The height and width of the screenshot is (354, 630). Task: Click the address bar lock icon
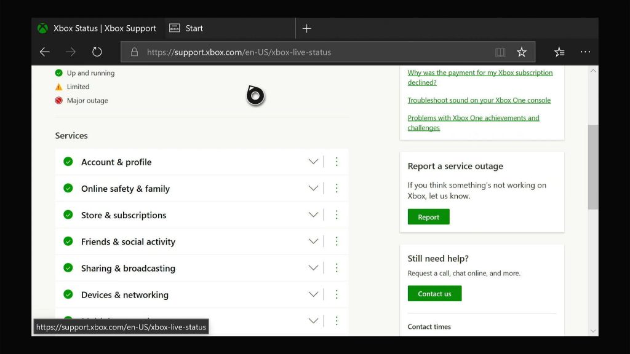[134, 52]
